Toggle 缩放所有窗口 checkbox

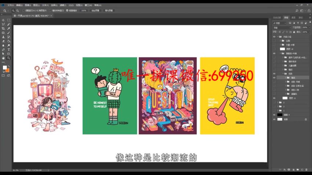point(51,11)
